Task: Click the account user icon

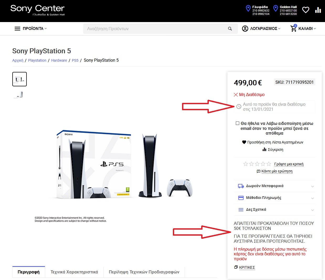Action: (245, 29)
